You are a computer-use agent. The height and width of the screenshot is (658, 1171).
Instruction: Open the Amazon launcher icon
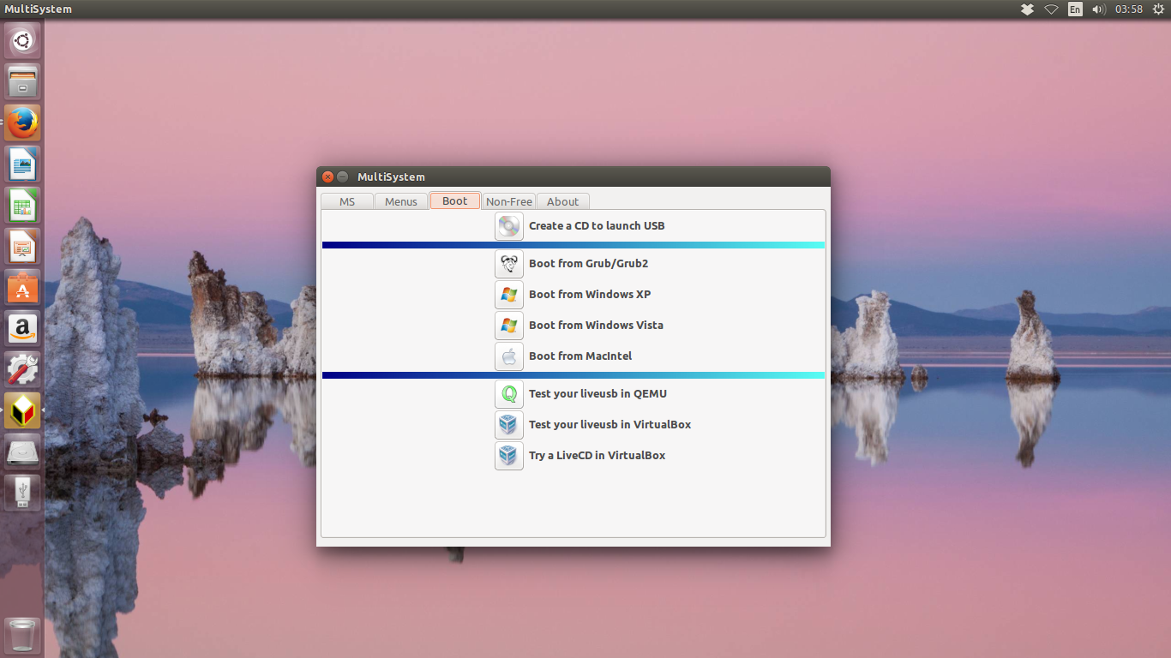22,329
